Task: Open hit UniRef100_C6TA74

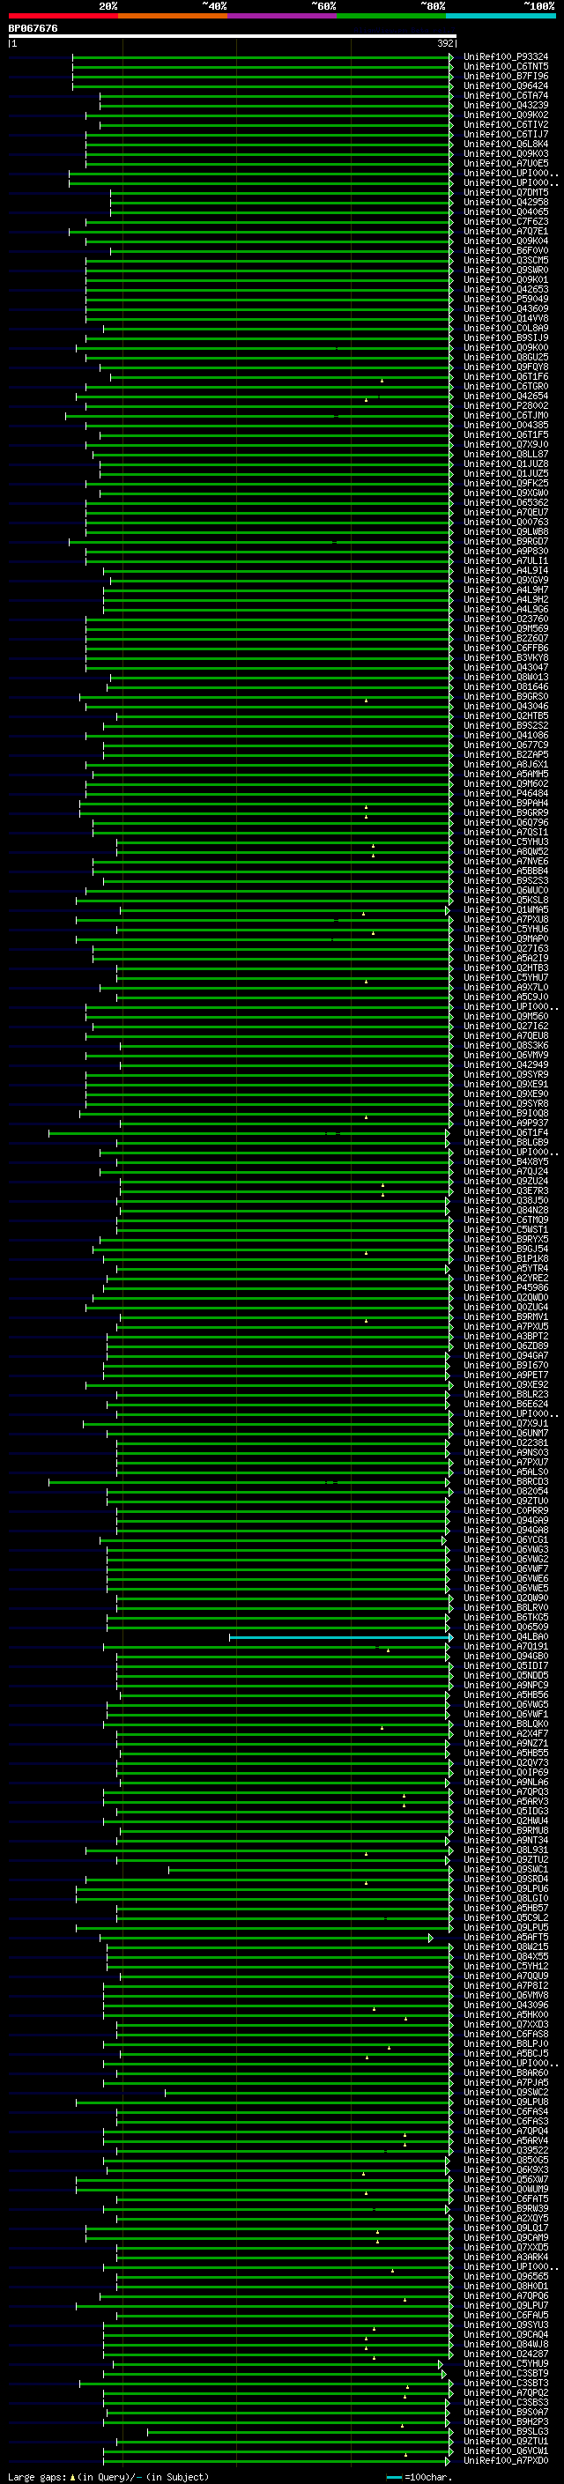Action: coord(505,95)
